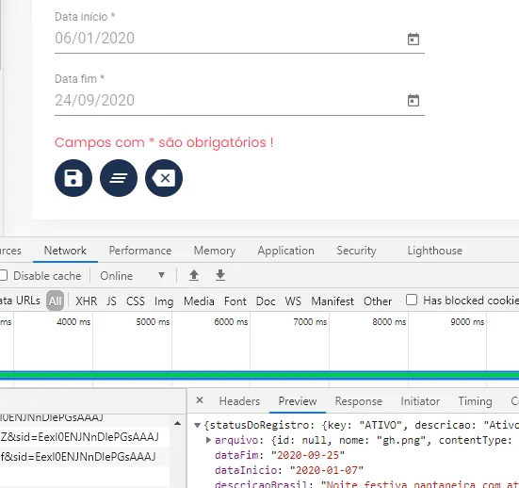Open calendar picker for Data fim

[x=414, y=100]
